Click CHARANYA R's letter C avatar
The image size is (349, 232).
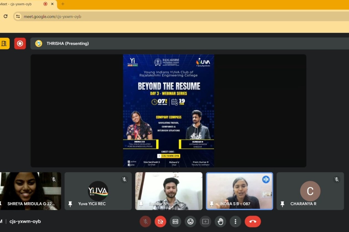pyautogui.click(x=310, y=191)
